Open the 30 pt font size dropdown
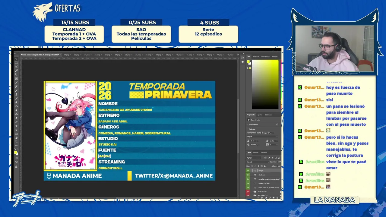Image resolution: width=386 pixels, height=217 pixels. coord(254,141)
